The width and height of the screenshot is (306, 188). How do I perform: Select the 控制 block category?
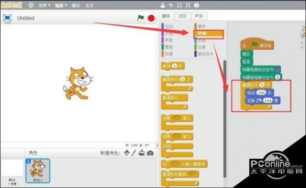click(x=209, y=33)
